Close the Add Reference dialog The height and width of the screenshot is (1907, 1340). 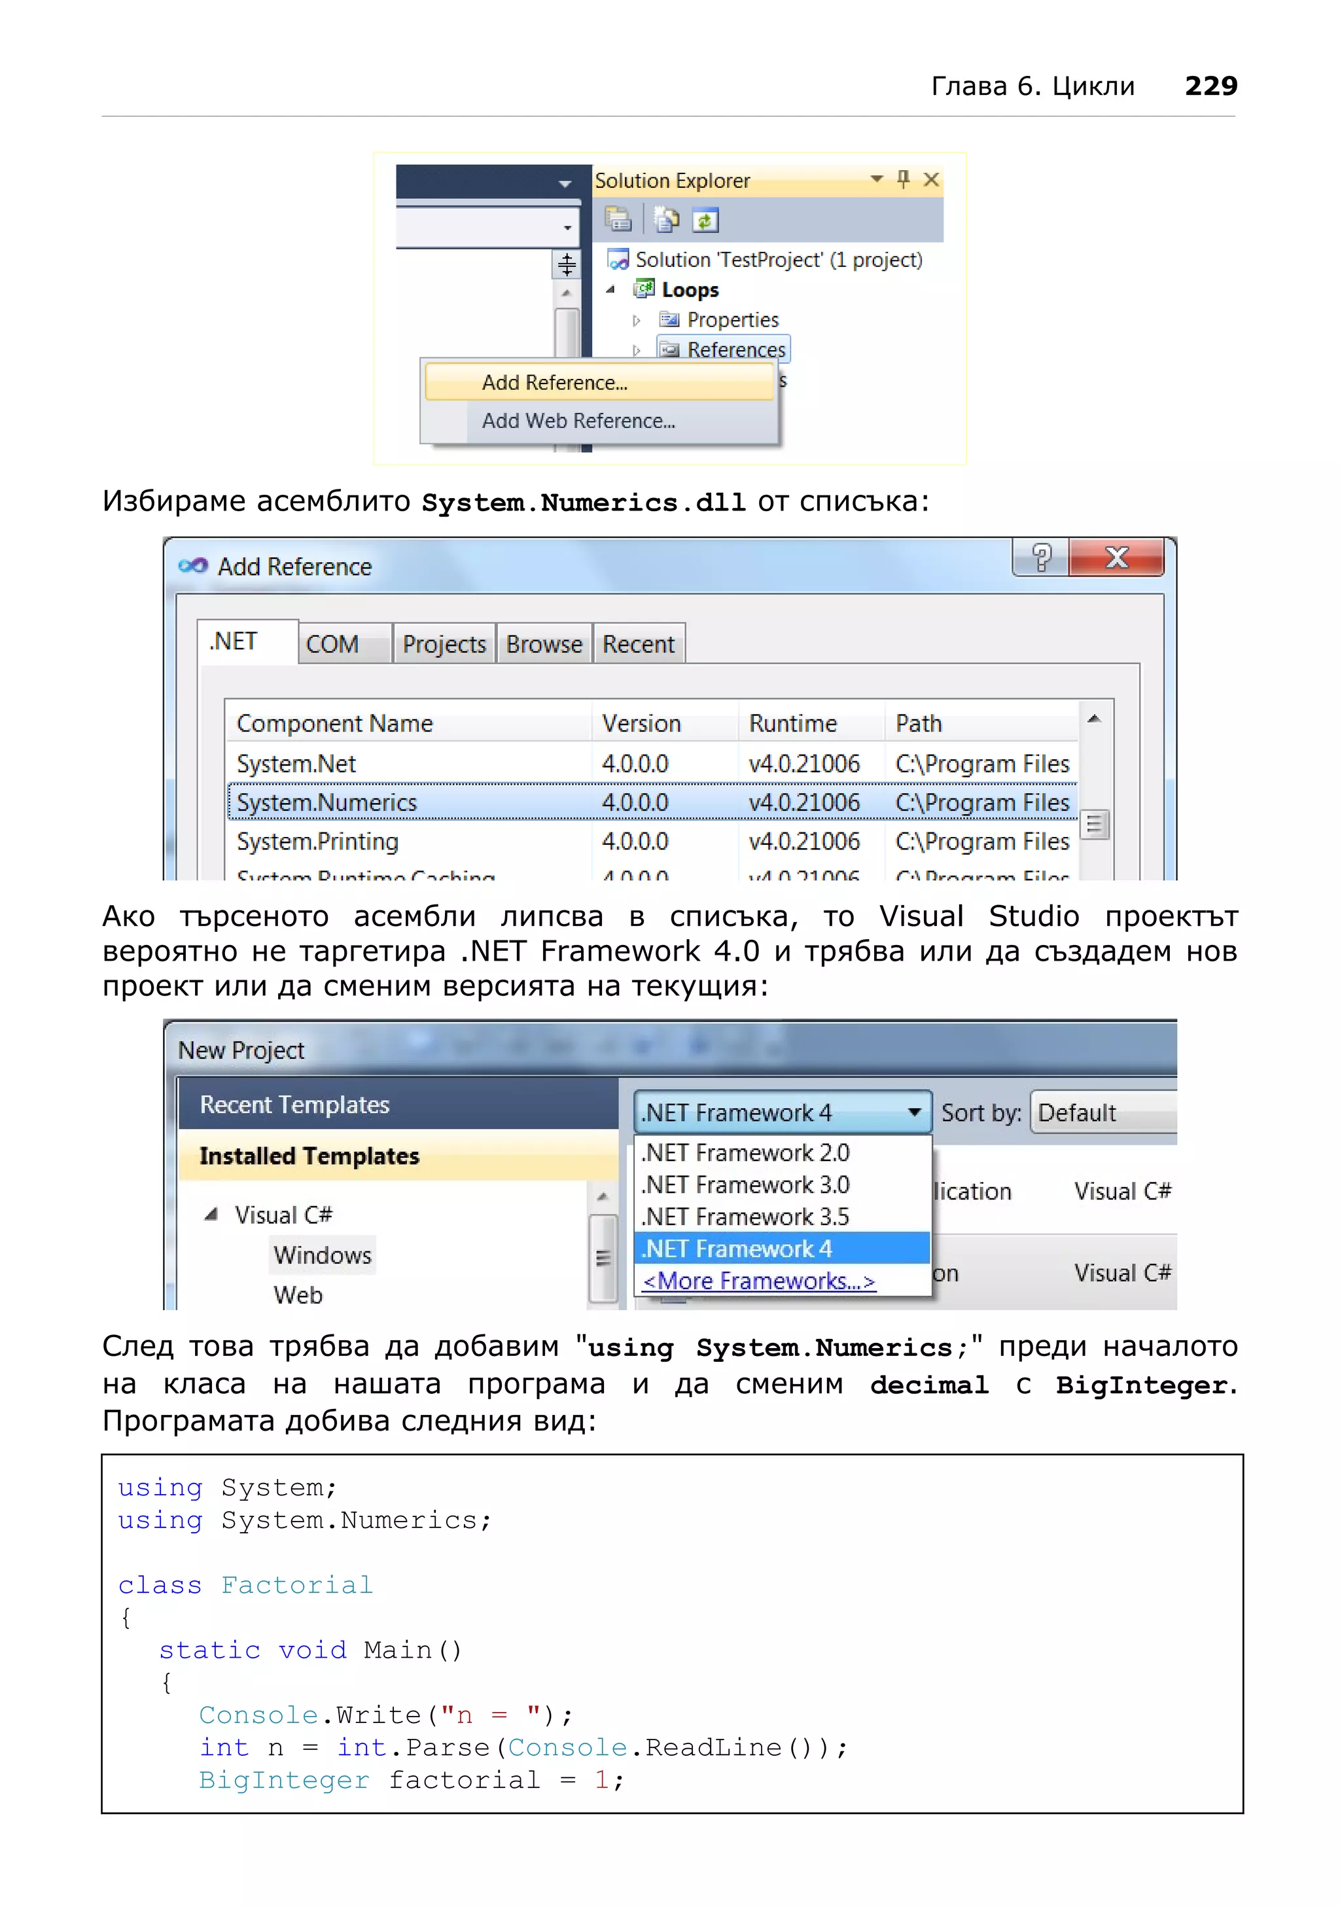[x=1117, y=558]
